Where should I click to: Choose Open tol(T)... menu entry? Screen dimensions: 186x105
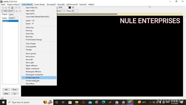(x=39, y=14)
